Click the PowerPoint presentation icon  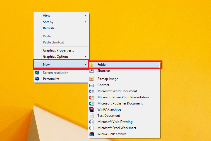point(92,97)
